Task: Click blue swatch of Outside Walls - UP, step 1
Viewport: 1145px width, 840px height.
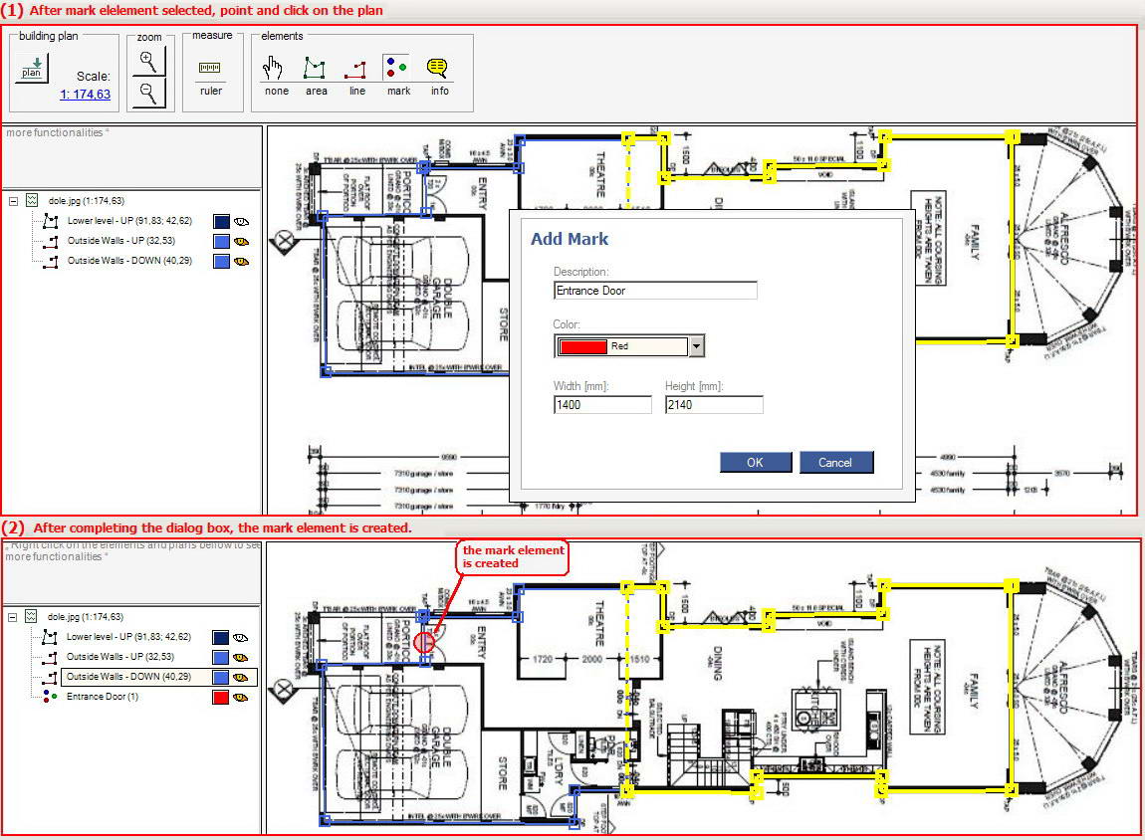Action: (x=221, y=242)
